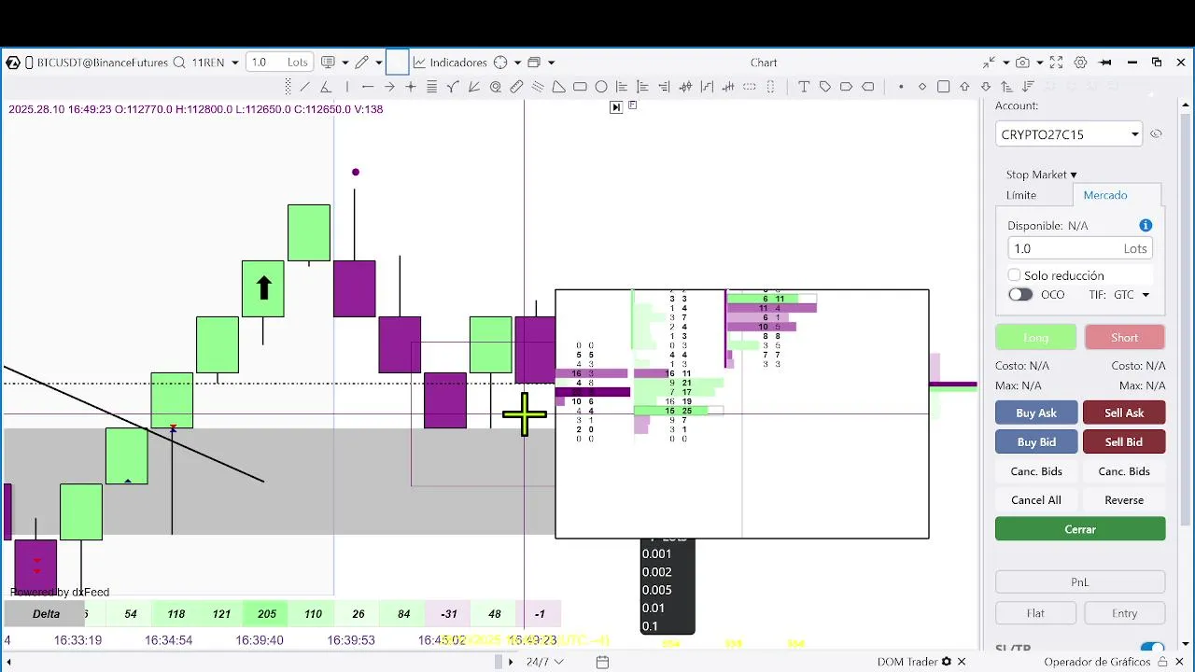The height and width of the screenshot is (672, 1195).
Task: Select the diamond marker tool
Action: [x=922, y=87]
